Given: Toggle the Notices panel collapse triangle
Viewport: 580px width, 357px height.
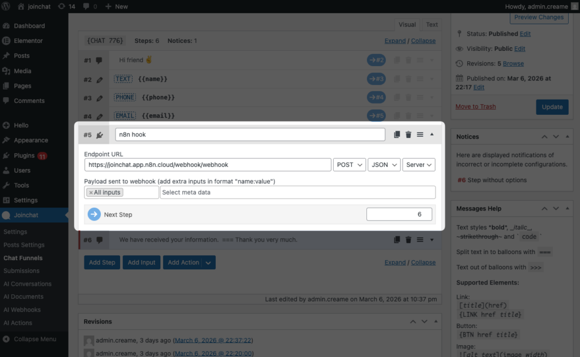Looking at the screenshot, I should tap(567, 136).
